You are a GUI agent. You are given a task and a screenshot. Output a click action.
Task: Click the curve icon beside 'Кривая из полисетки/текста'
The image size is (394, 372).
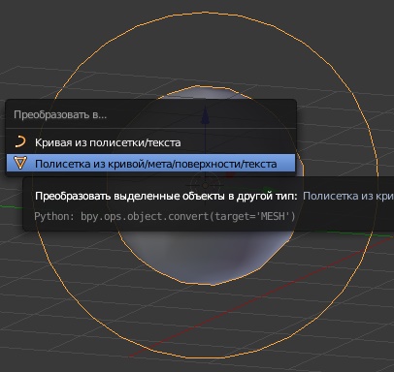tap(20, 142)
